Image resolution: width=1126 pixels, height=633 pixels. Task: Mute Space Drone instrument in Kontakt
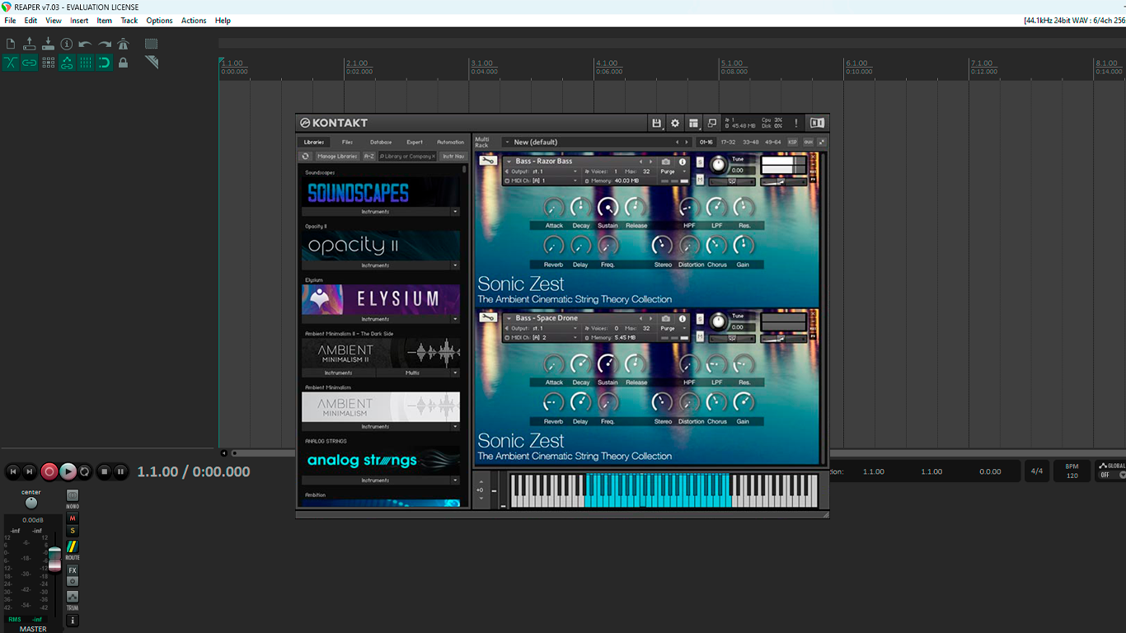(700, 335)
